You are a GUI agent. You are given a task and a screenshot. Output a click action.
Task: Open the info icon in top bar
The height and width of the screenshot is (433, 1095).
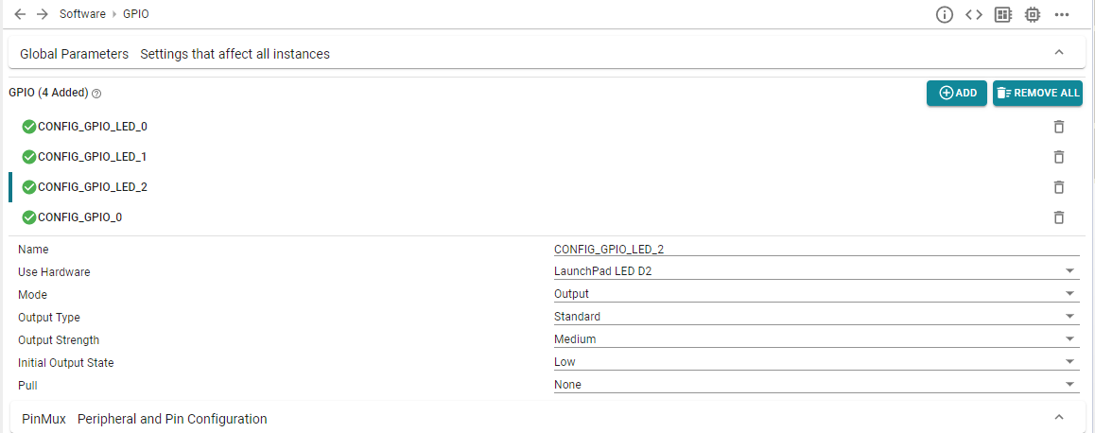tap(944, 15)
